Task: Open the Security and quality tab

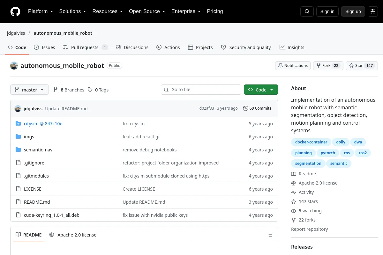Action: [x=246, y=47]
